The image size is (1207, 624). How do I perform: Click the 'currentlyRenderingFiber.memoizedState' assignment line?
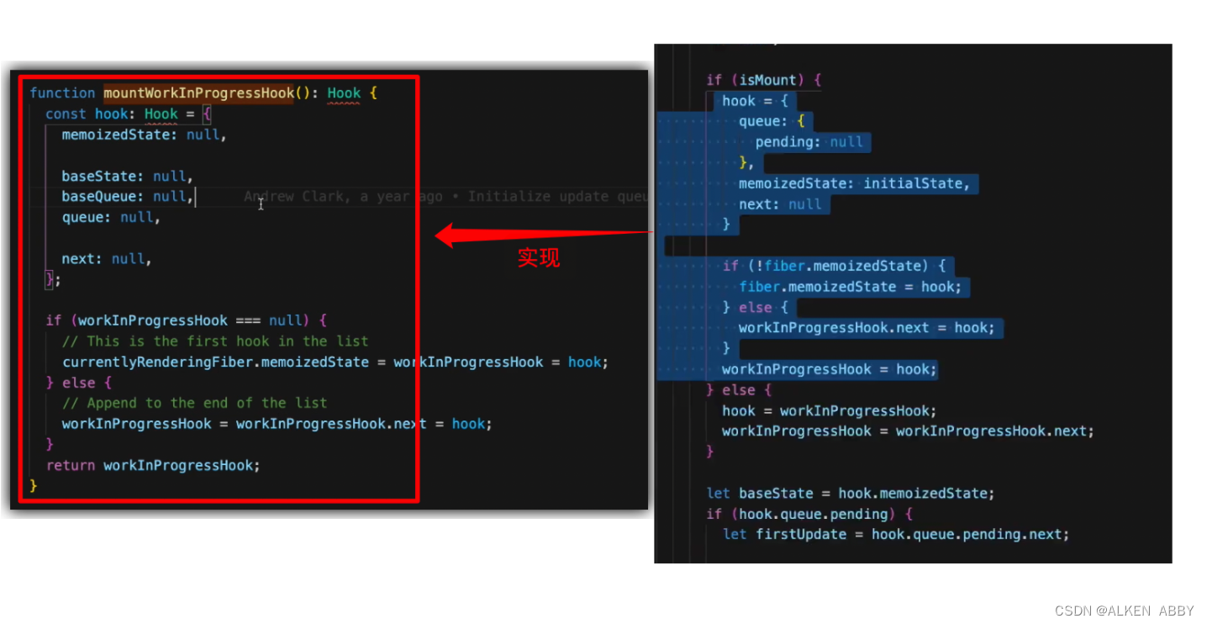click(x=335, y=362)
